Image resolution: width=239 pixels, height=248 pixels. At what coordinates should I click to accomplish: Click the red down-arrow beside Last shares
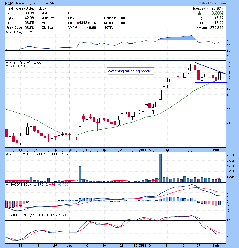(x=78, y=23)
